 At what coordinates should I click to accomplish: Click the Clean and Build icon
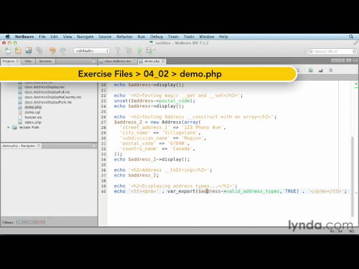click(128, 50)
